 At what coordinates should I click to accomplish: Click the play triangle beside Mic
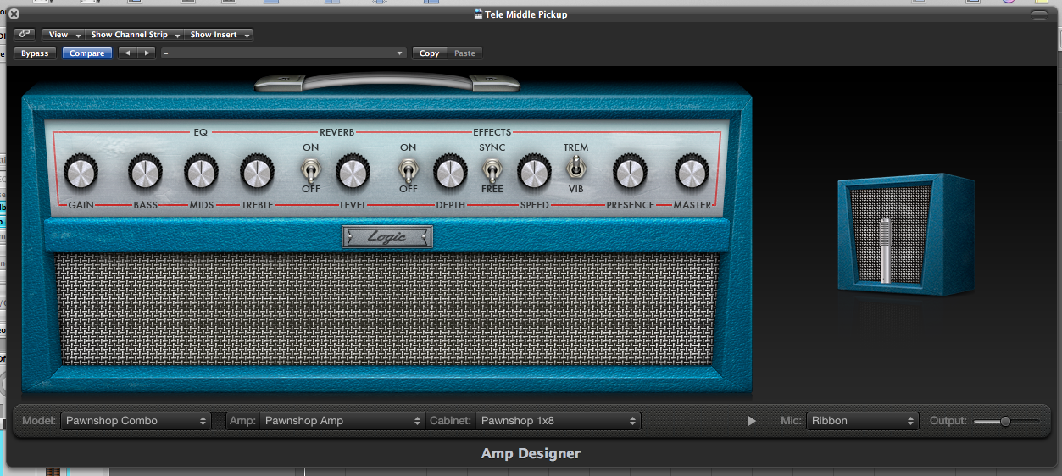[x=752, y=421]
